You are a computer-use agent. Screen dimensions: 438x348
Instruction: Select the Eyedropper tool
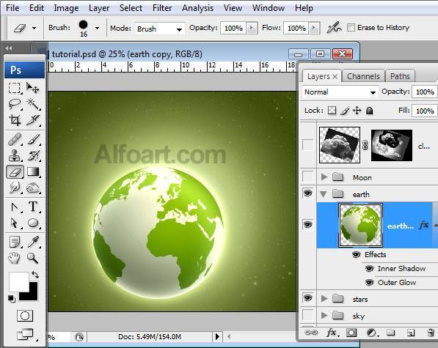[x=33, y=242]
